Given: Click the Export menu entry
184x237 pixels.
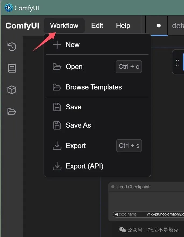Looking at the screenshot, I should 97,146.
